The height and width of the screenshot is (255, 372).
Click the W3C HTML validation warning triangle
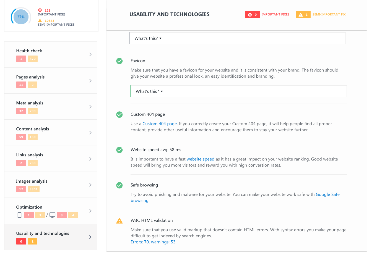click(119, 221)
